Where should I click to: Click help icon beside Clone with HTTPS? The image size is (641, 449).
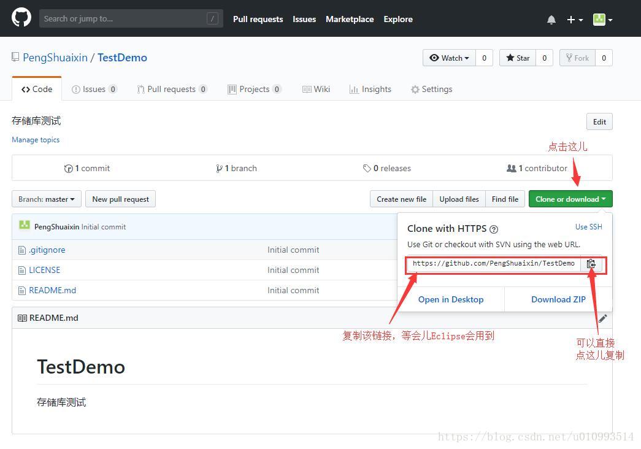494,229
